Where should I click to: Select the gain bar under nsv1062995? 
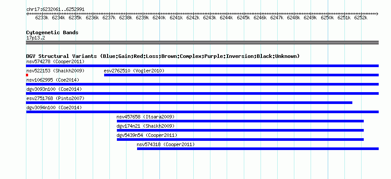(x=202, y=84)
